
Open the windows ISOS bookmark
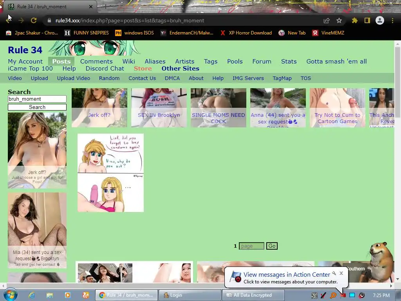[135, 33]
